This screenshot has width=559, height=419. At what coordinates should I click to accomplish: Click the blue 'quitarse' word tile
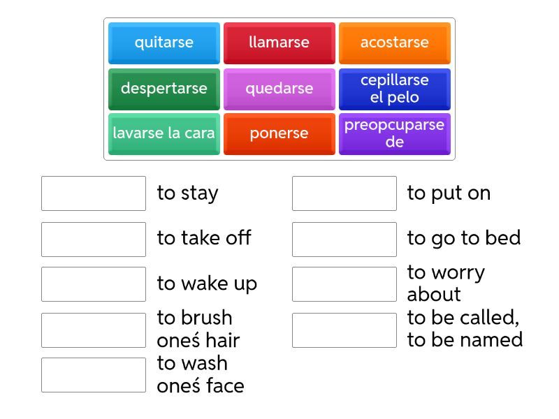click(164, 43)
